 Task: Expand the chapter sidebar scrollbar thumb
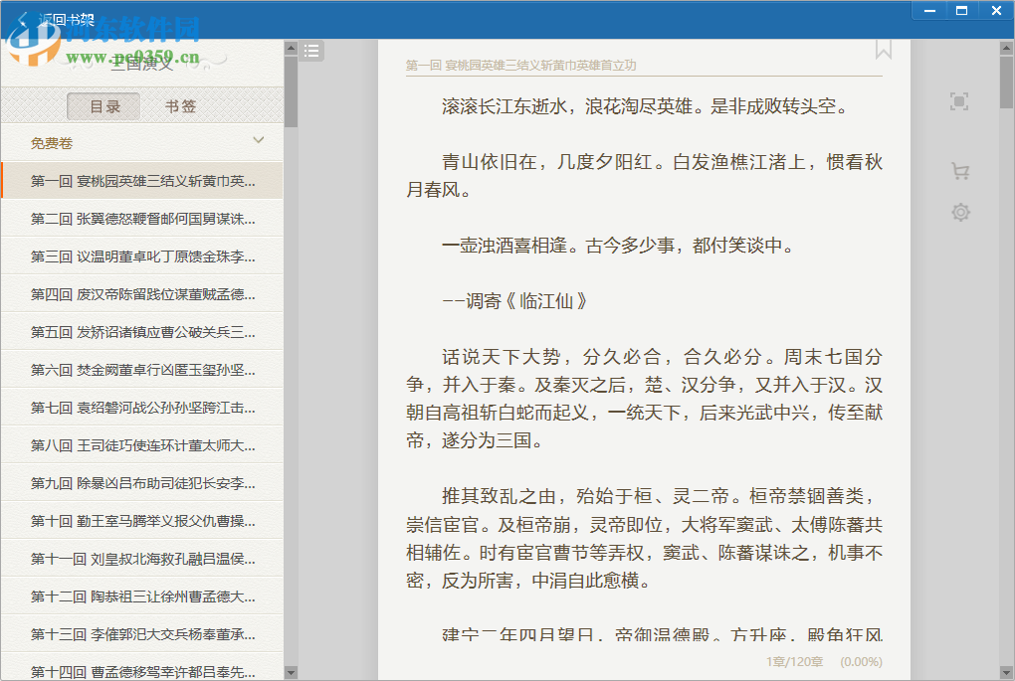point(290,89)
